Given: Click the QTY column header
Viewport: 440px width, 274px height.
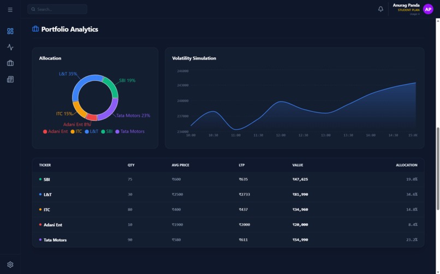Looking at the screenshot, I should pyautogui.click(x=131, y=165).
